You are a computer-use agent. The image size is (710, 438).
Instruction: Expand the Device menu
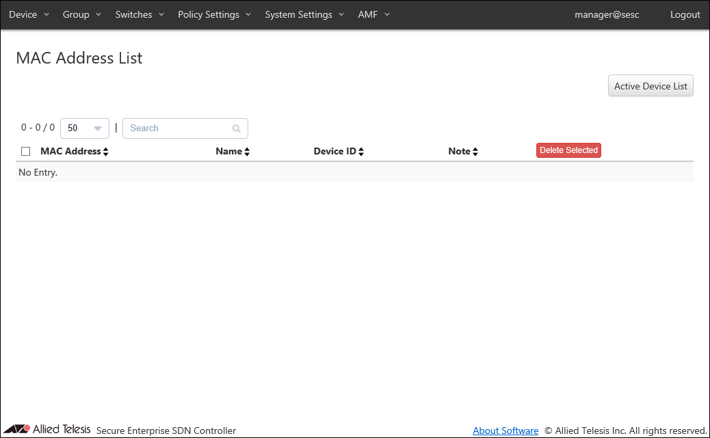29,14
